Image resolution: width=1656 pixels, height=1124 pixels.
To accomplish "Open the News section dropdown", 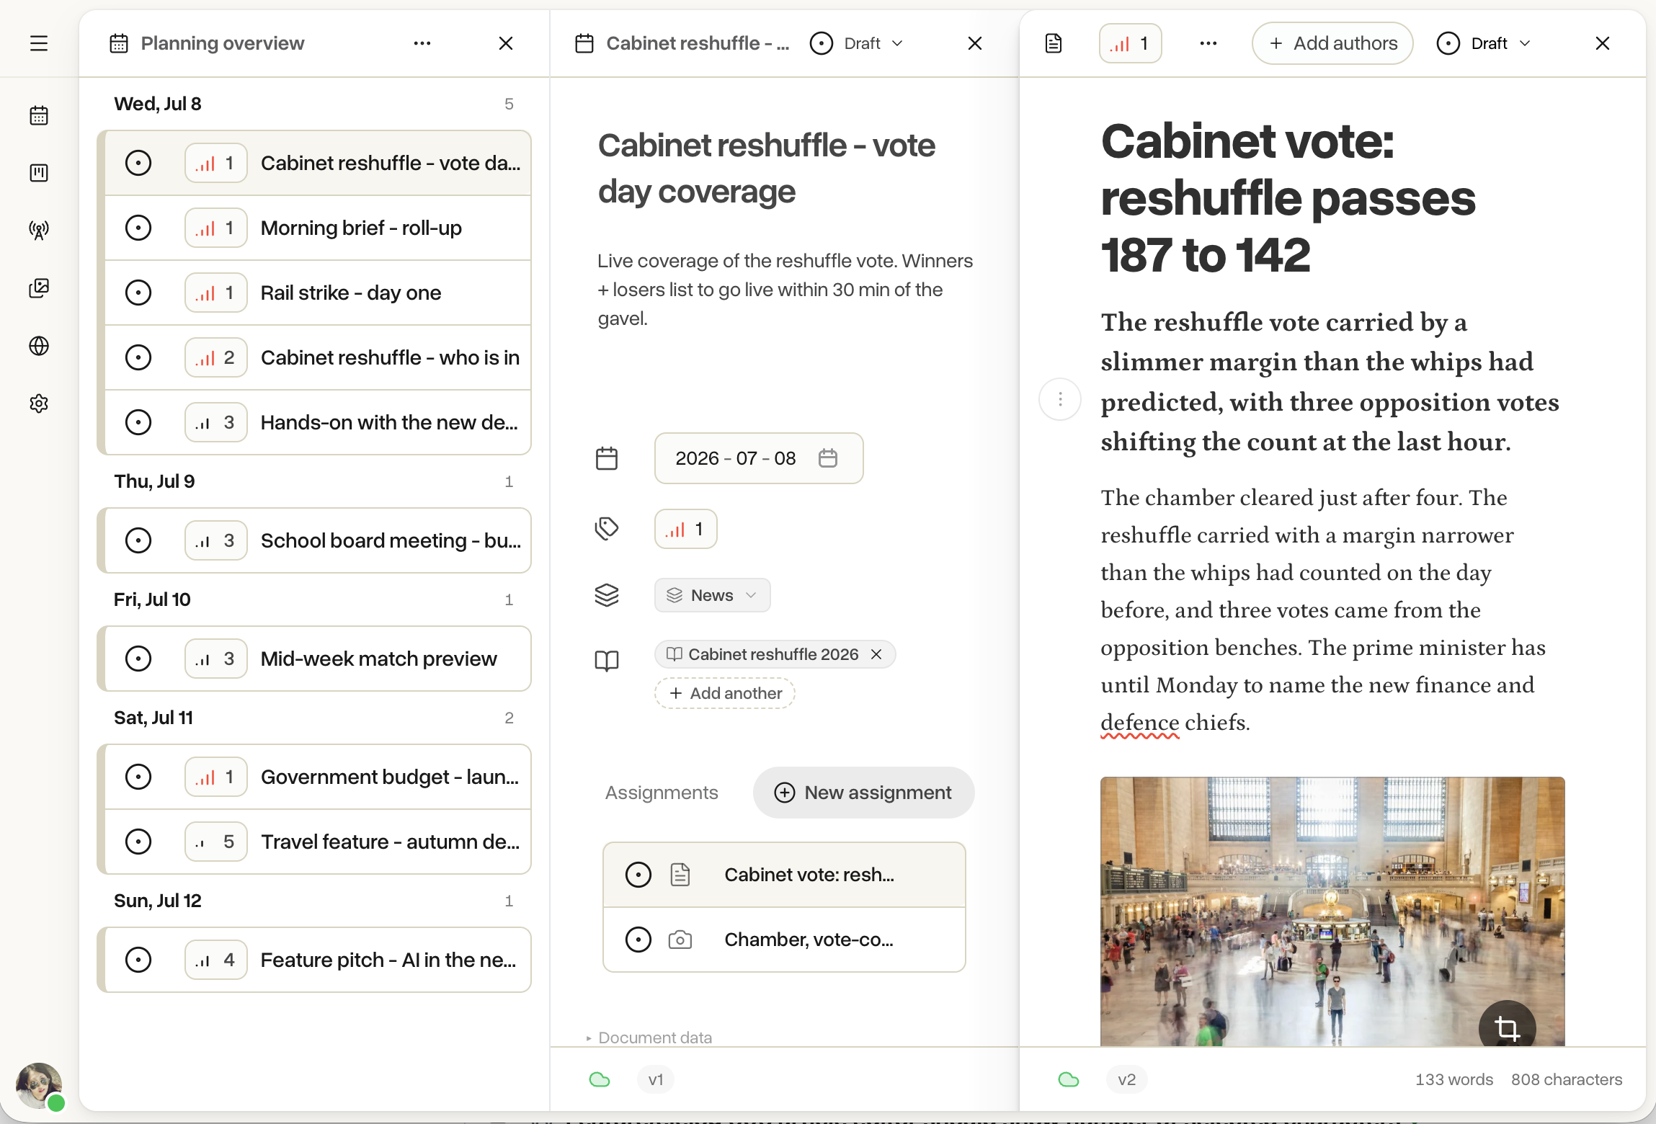I will [x=712, y=595].
